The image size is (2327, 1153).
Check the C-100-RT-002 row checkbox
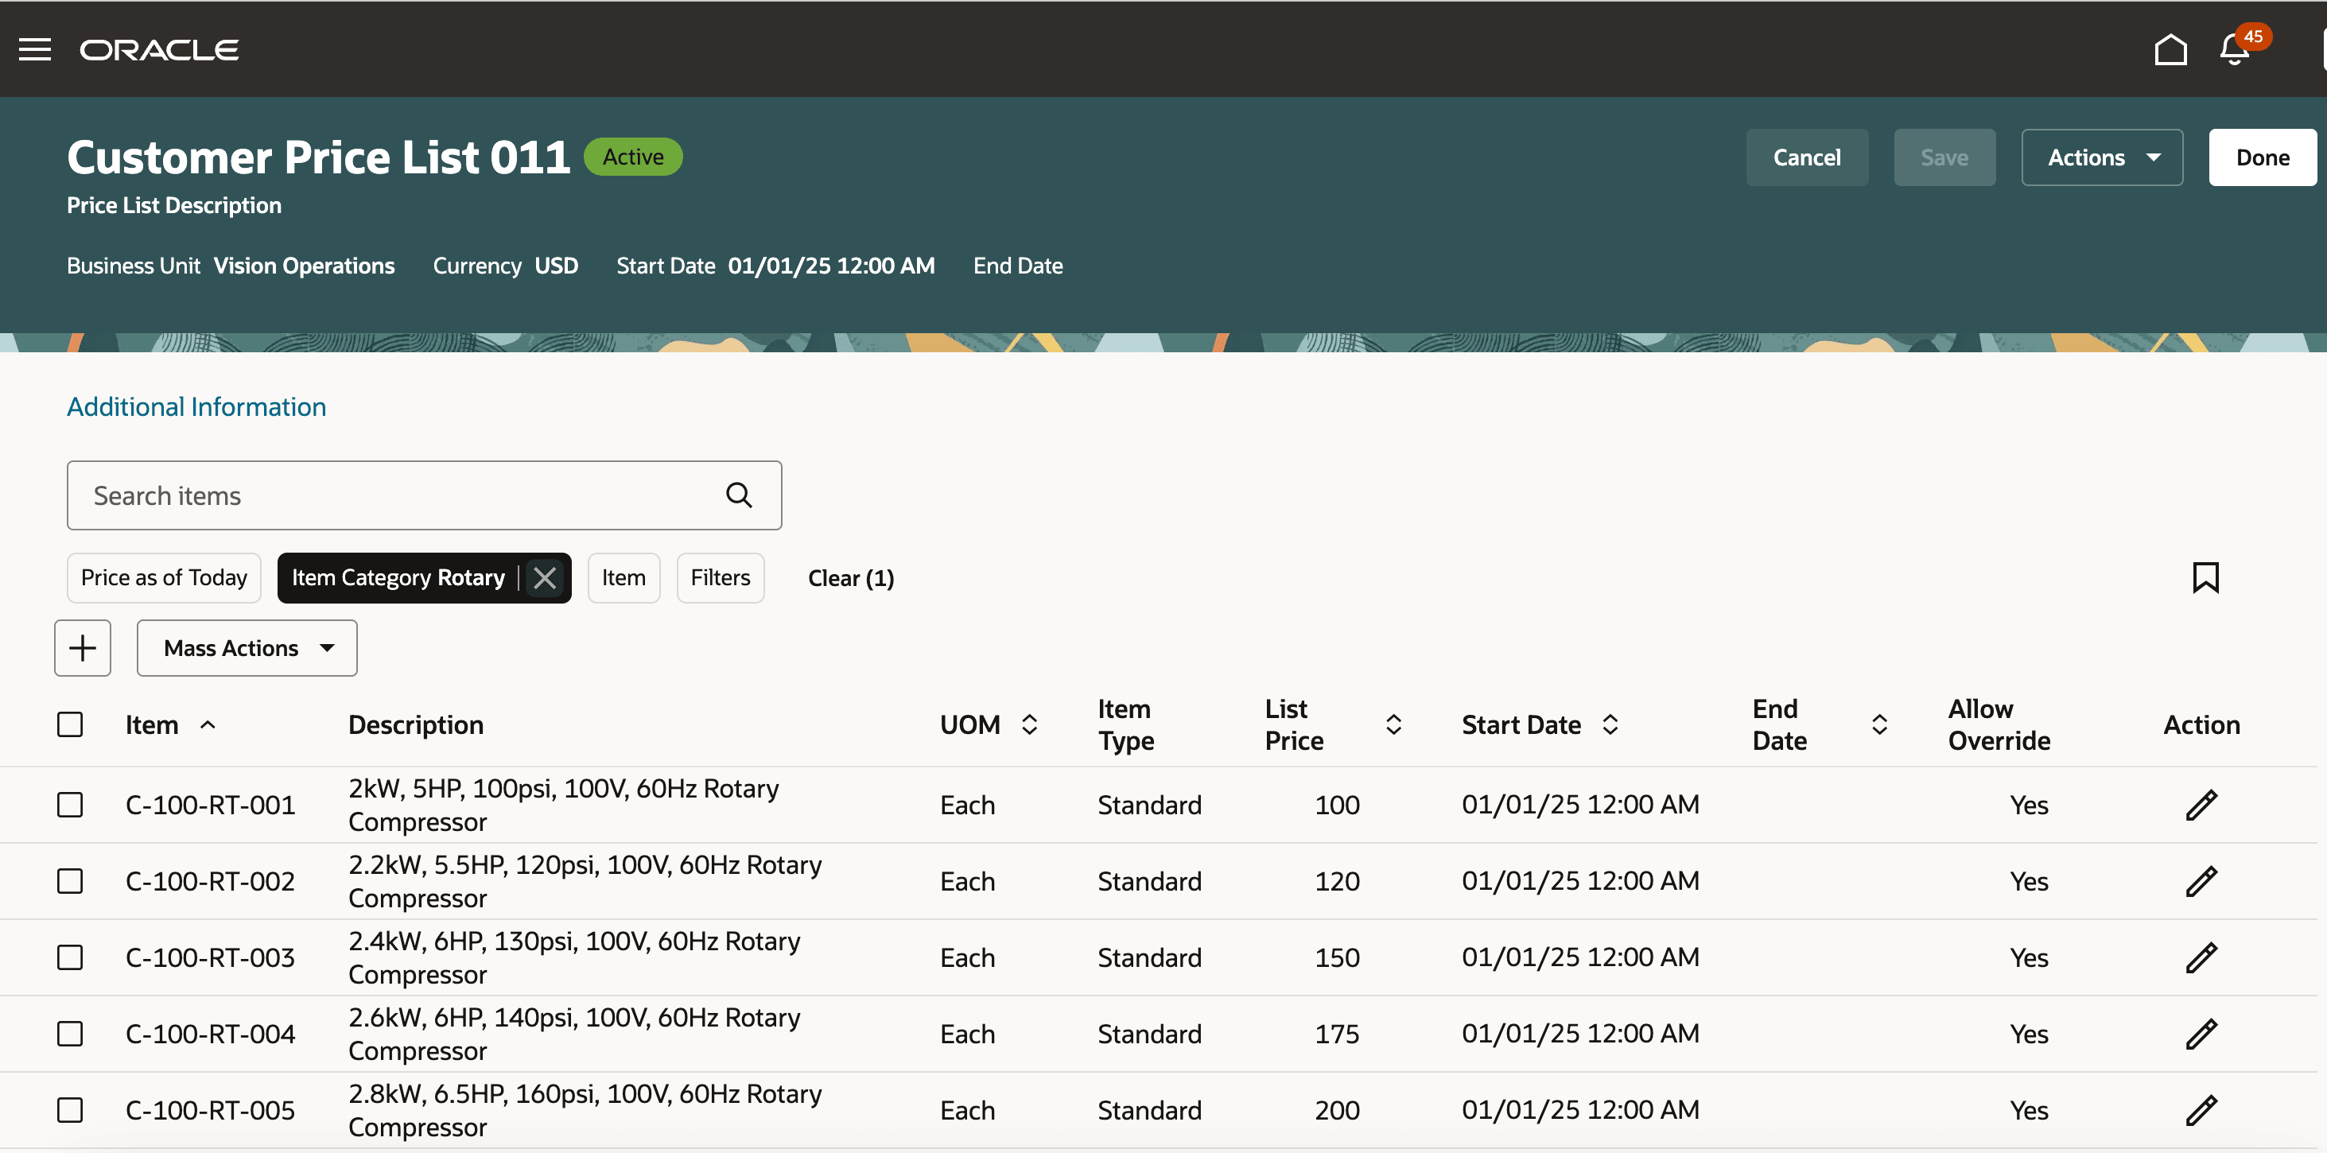[x=69, y=881]
